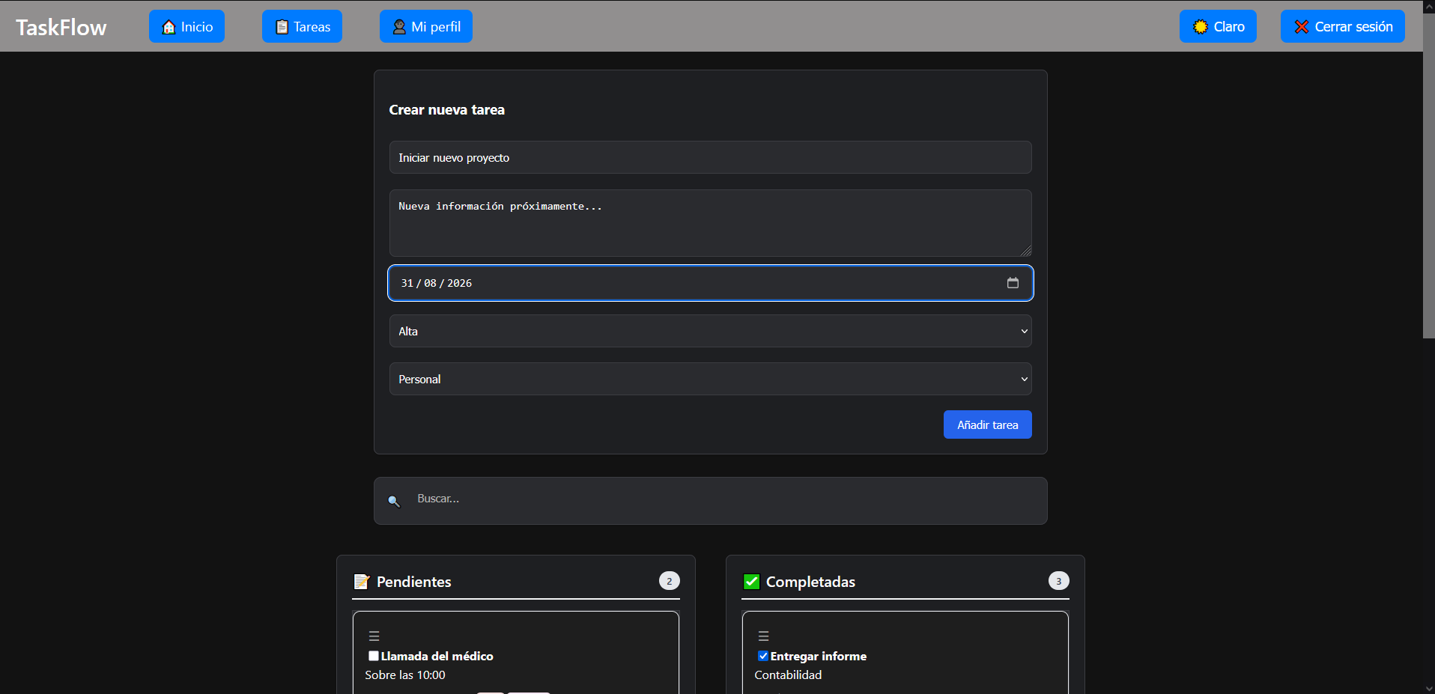Open the Tareas section

pyautogui.click(x=302, y=27)
